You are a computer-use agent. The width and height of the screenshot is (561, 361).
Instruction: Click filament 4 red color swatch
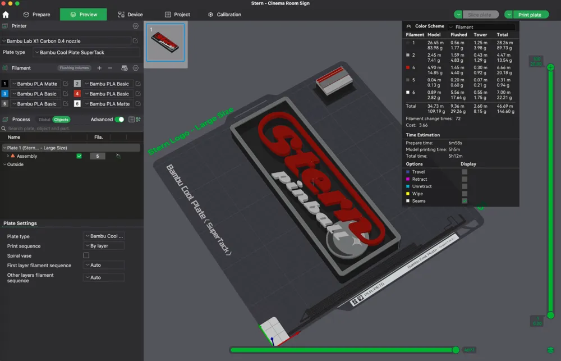point(77,94)
